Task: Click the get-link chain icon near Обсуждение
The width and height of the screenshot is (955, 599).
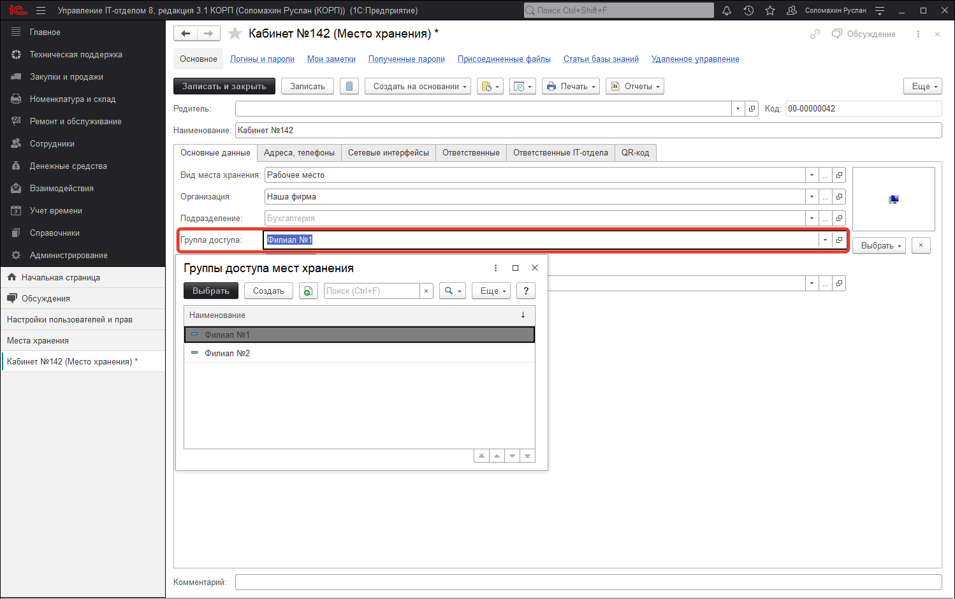Action: tap(815, 34)
